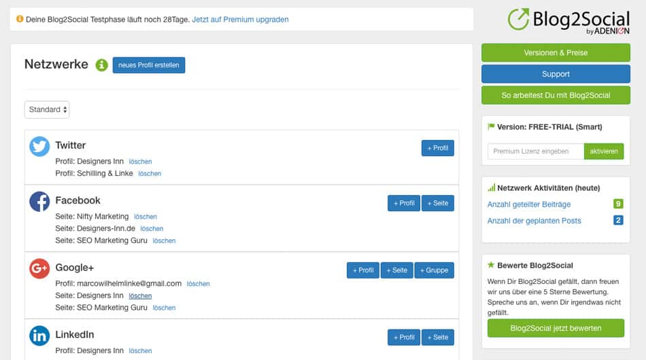Open Versionen & Preise
This screenshot has width=646, height=360.
click(x=556, y=53)
